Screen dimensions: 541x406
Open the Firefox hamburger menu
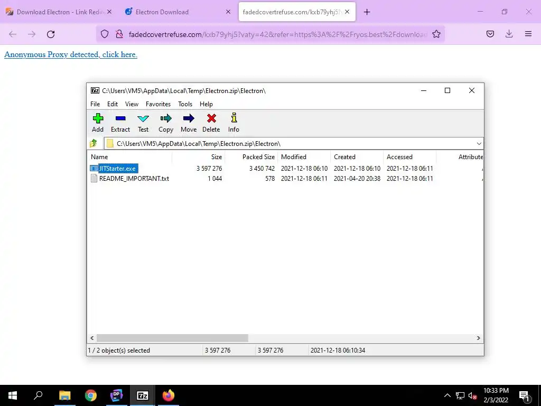528,34
